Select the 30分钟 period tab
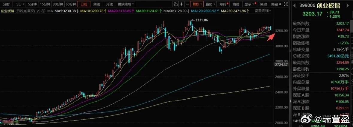This screenshot has width=353, height=127. (58, 4)
